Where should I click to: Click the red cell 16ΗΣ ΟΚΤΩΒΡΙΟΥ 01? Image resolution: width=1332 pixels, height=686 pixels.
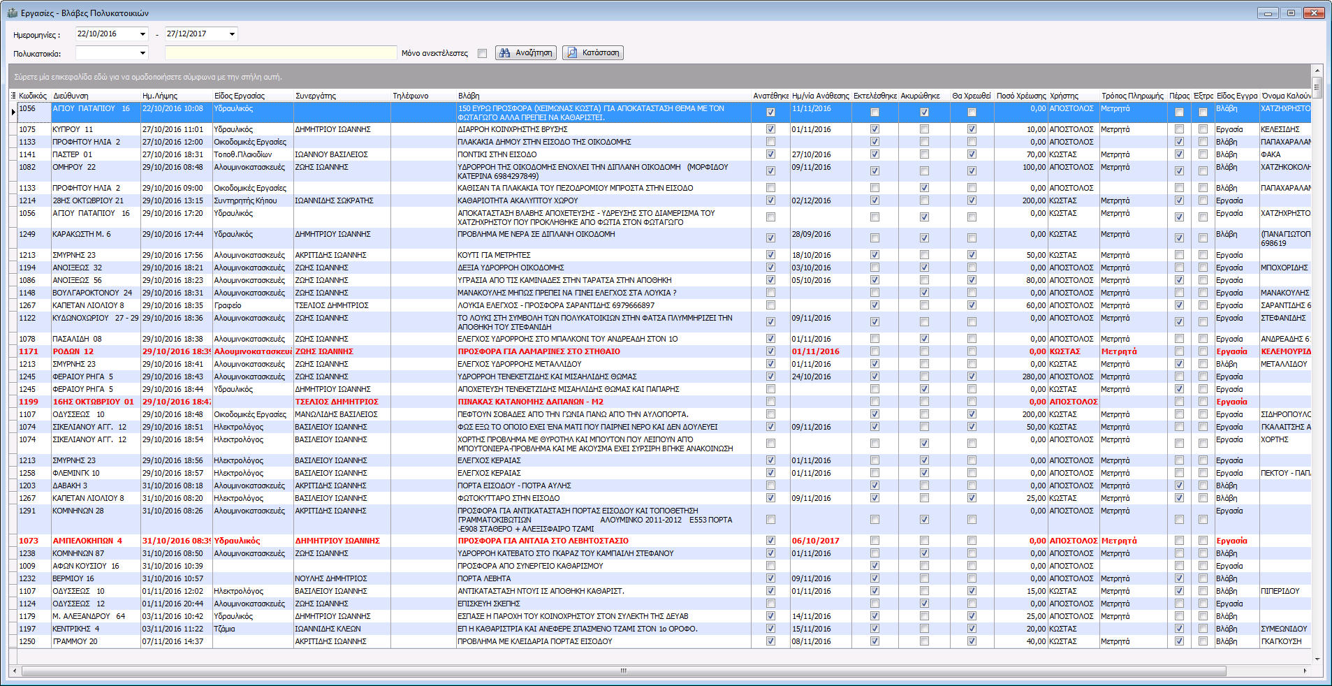pos(93,402)
